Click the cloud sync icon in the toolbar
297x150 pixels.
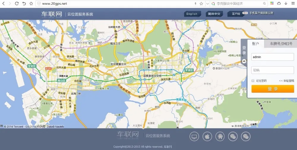(279, 3)
